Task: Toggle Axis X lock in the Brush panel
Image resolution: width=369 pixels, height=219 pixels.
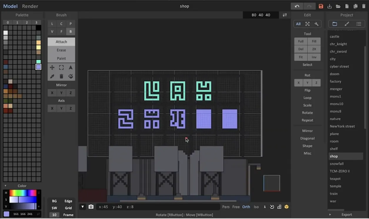Action: pos(52,108)
